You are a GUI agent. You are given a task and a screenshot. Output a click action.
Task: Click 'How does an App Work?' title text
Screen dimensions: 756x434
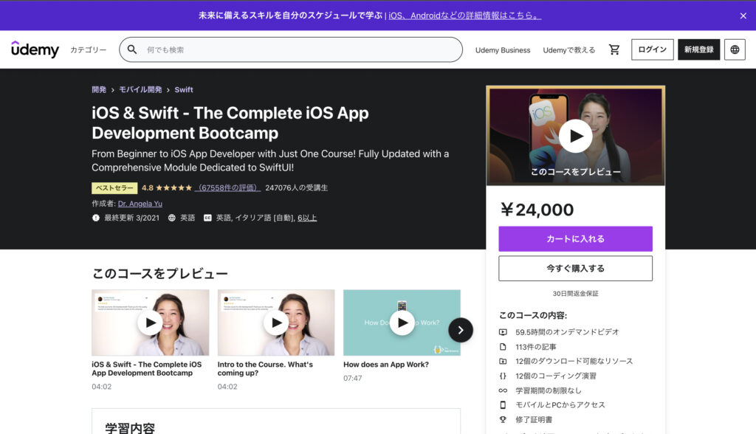[x=385, y=365]
